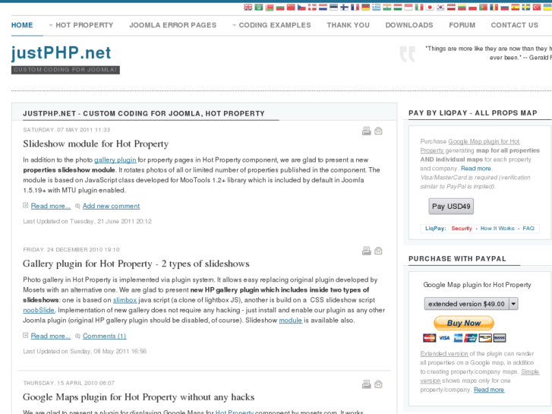This screenshot has width=552, height=414.
Task: Select the Belarus flag icon
Action: 270,7
